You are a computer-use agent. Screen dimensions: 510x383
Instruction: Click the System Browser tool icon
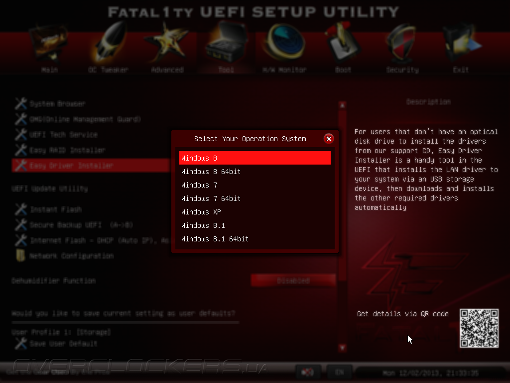point(21,104)
